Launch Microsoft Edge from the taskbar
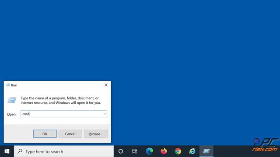This screenshot has width=280, height=157. coord(149,151)
